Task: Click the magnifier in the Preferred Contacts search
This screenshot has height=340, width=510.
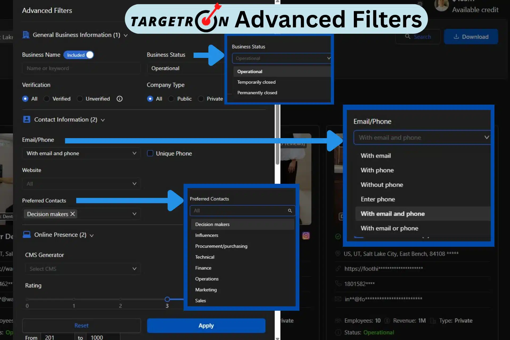Action: [x=290, y=211]
